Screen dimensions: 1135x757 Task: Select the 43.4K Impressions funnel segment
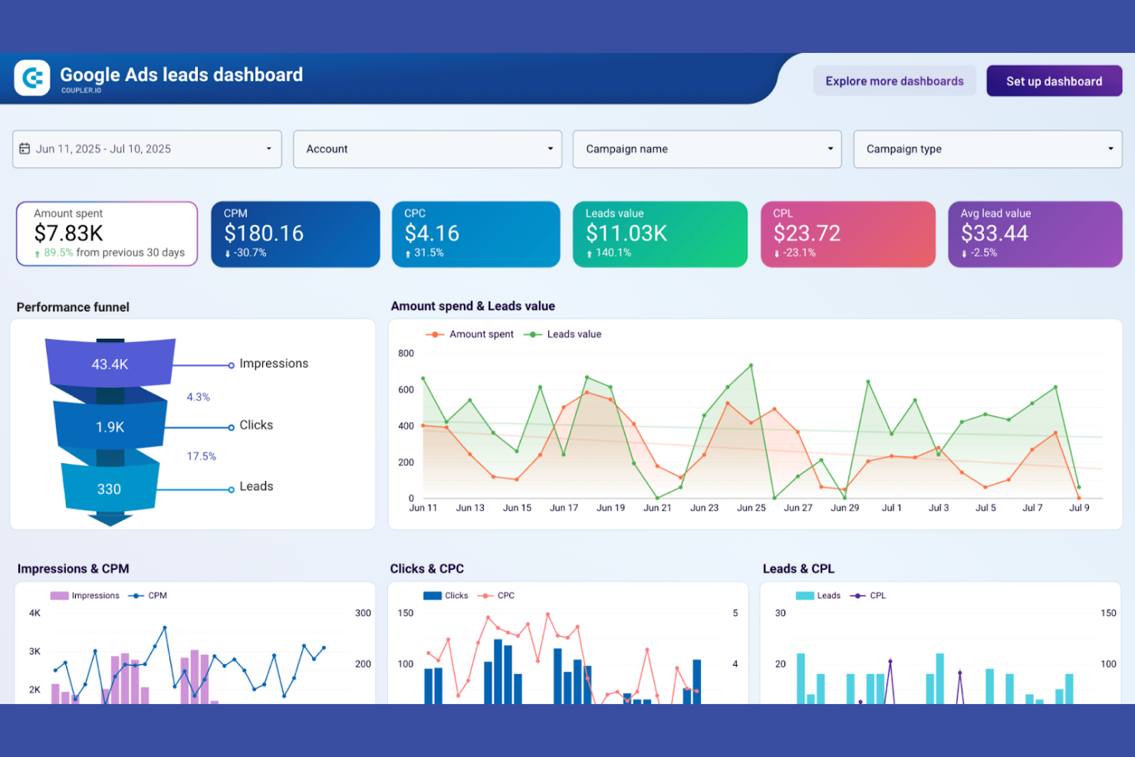110,364
